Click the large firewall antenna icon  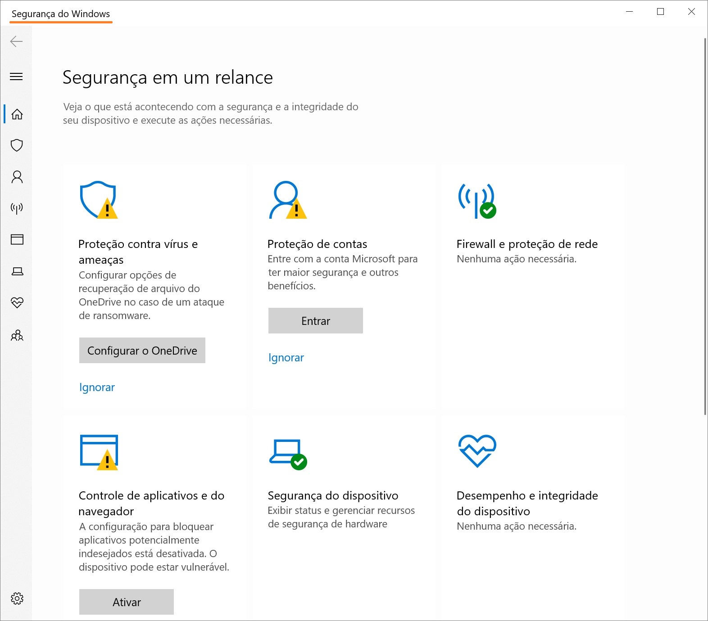point(477,201)
